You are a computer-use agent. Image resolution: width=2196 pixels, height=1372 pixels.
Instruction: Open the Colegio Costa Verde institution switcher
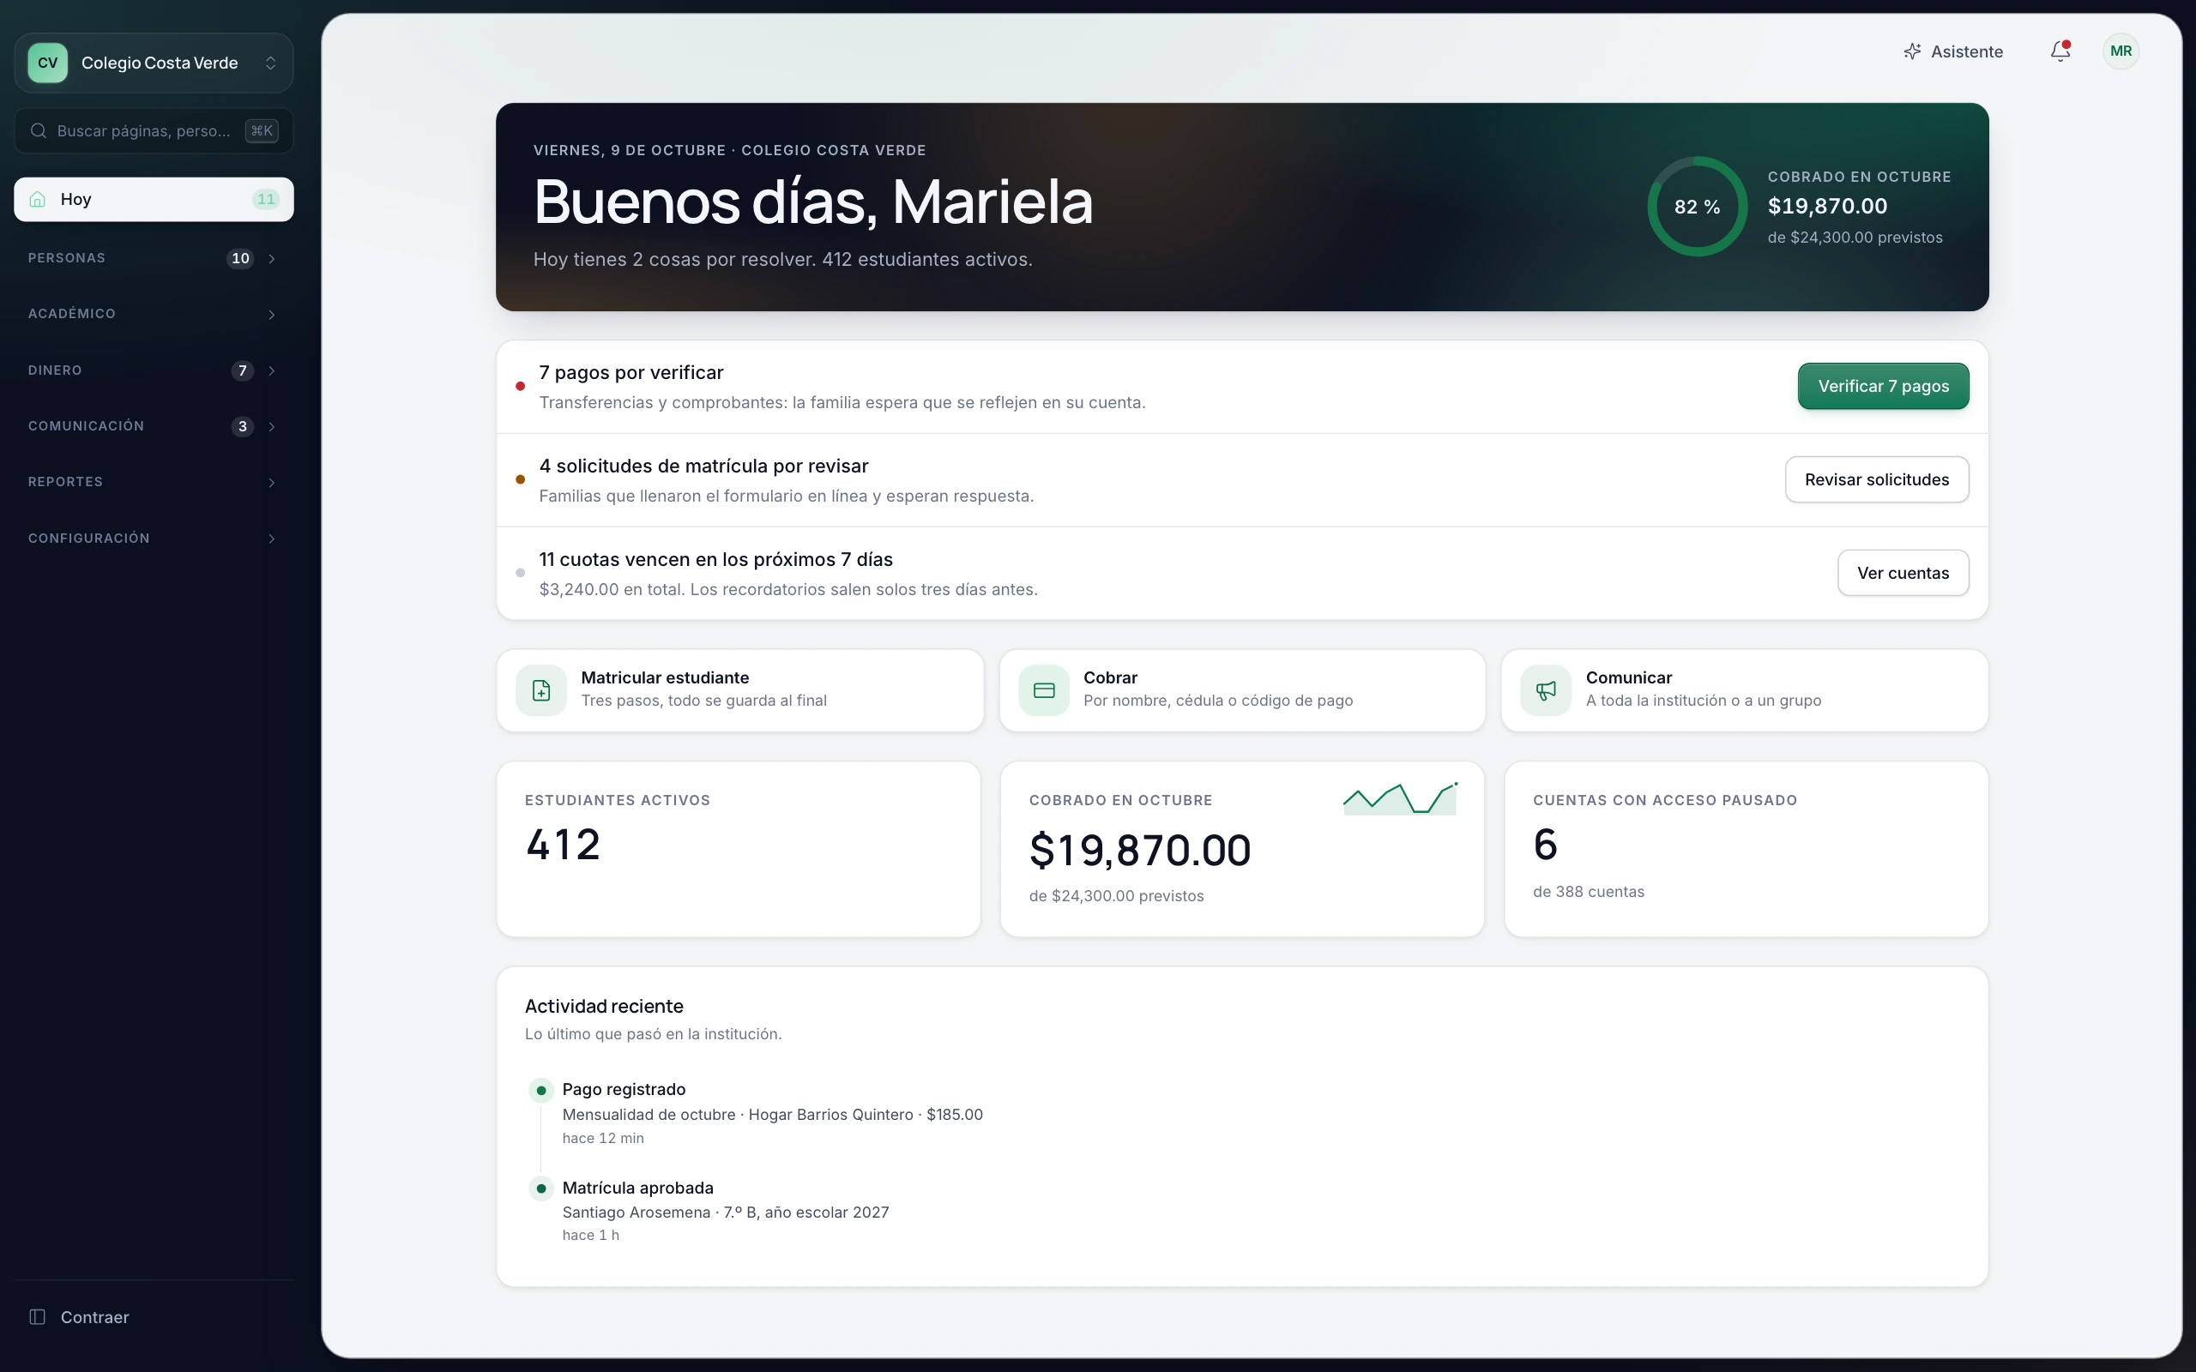pyautogui.click(x=154, y=63)
